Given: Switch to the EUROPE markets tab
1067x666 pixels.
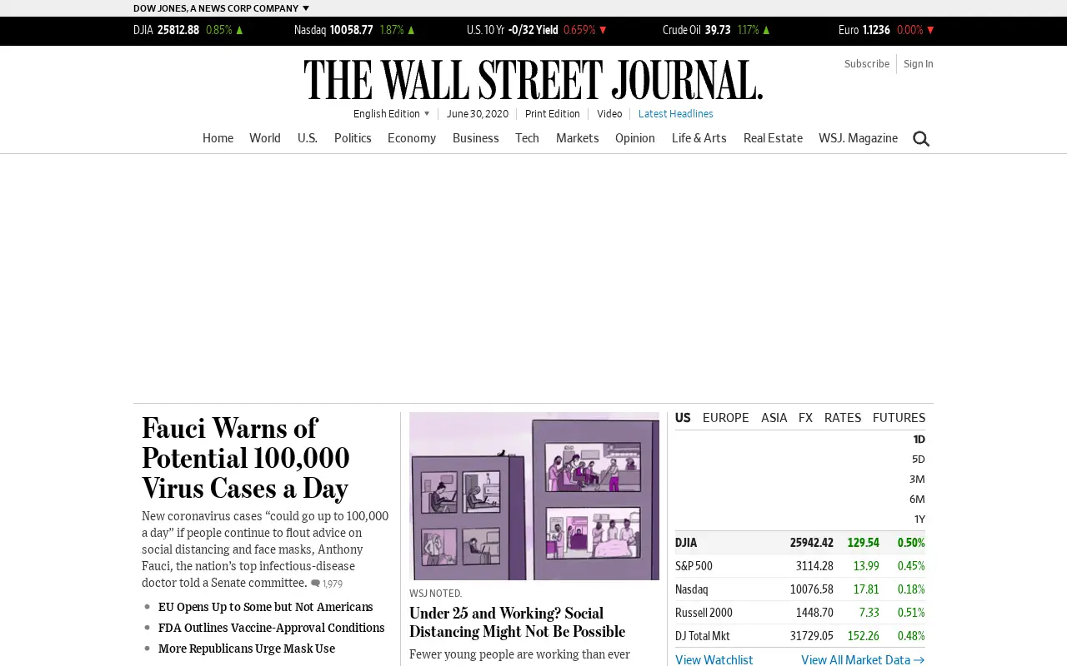Looking at the screenshot, I should pos(725,418).
